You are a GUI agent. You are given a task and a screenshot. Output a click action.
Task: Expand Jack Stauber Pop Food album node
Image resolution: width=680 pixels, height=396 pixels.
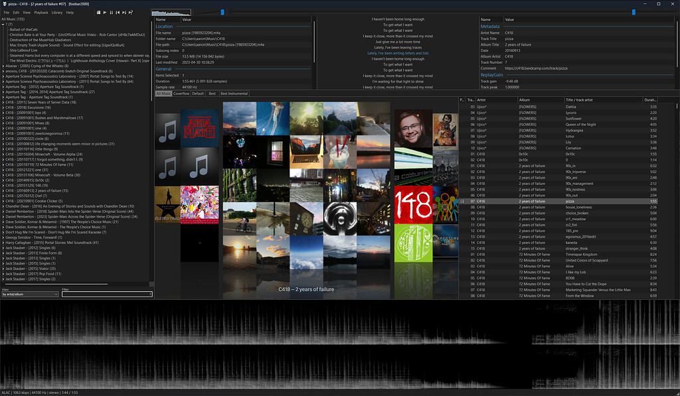[x=3, y=274]
